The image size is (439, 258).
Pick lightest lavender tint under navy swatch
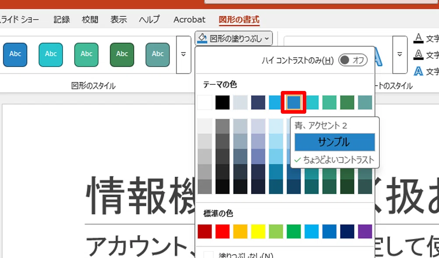coord(258,126)
